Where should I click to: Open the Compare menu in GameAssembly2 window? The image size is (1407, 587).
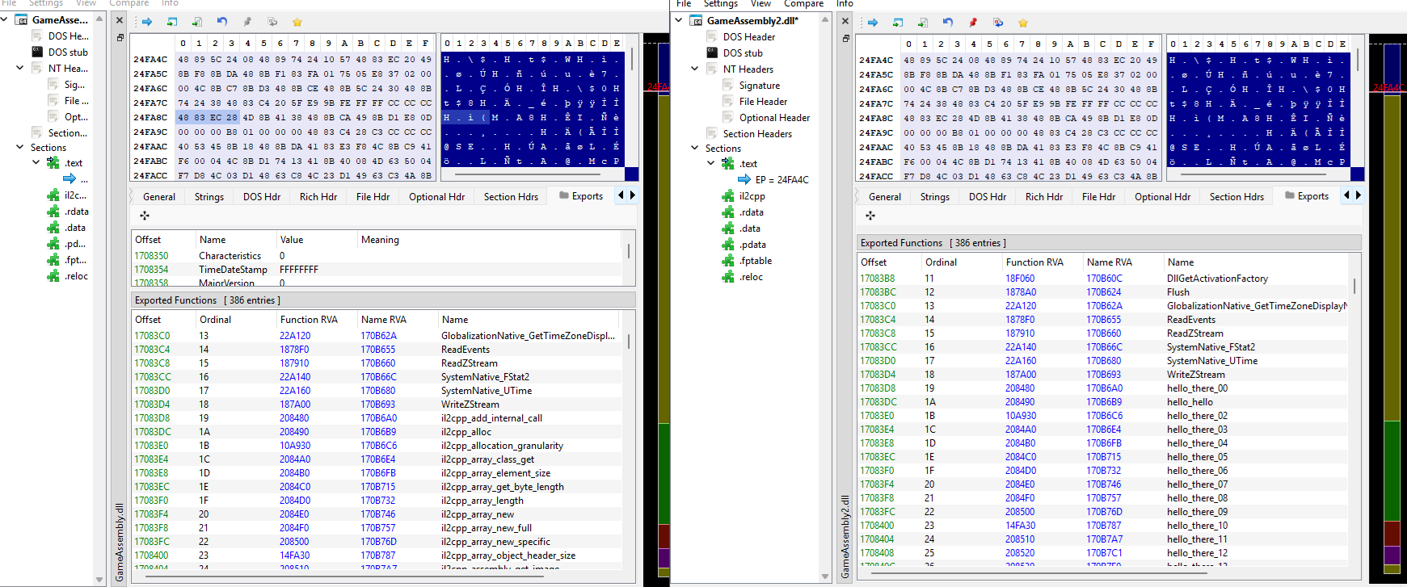point(803,4)
